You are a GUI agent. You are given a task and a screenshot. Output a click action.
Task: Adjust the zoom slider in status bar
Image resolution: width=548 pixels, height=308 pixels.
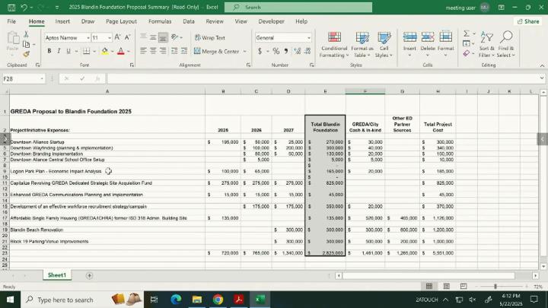click(x=495, y=287)
